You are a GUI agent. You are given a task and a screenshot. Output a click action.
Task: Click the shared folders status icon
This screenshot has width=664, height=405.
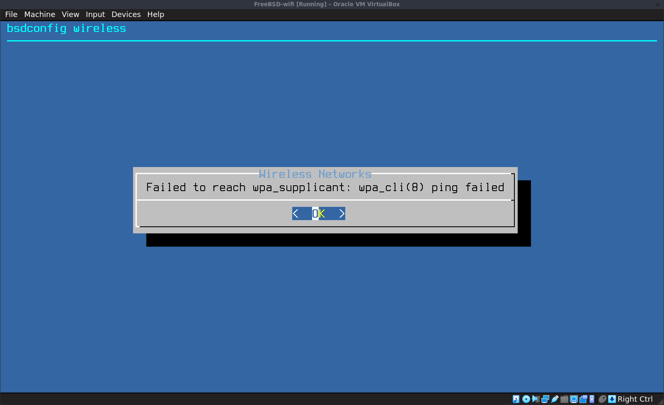564,399
